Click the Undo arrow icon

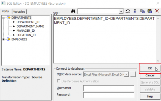pos(128,11)
